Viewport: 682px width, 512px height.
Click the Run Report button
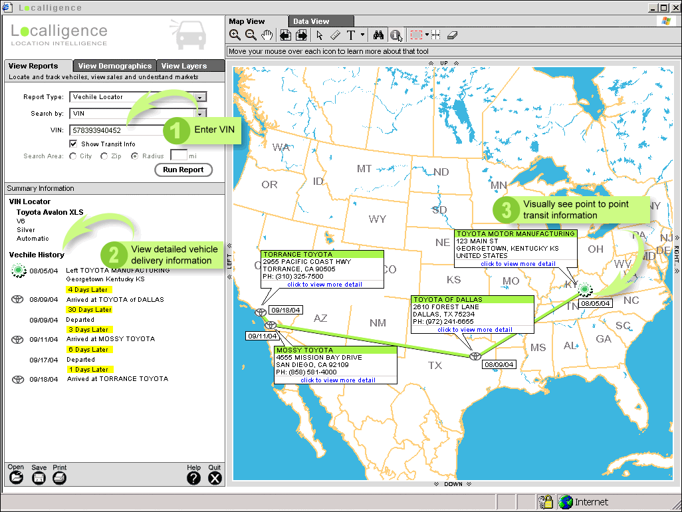click(183, 170)
